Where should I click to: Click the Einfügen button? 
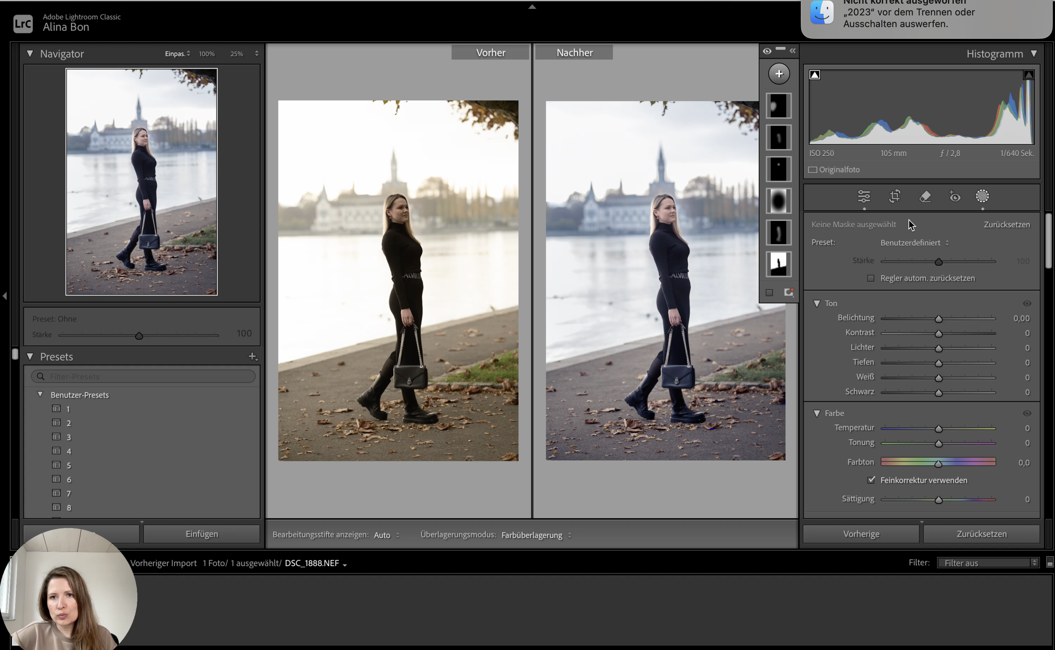(x=201, y=534)
